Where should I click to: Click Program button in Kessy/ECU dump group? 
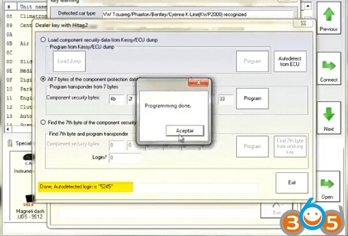pos(252,61)
